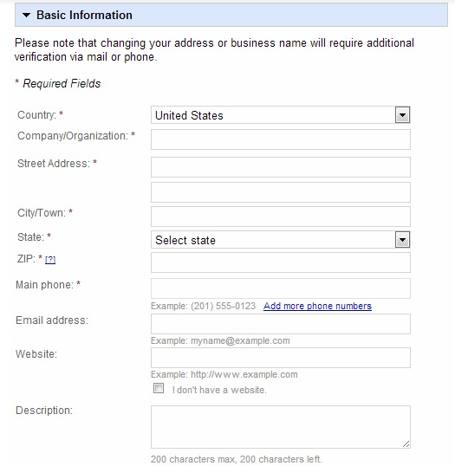
Task: Focus the second Street Address line field
Action: (x=281, y=192)
